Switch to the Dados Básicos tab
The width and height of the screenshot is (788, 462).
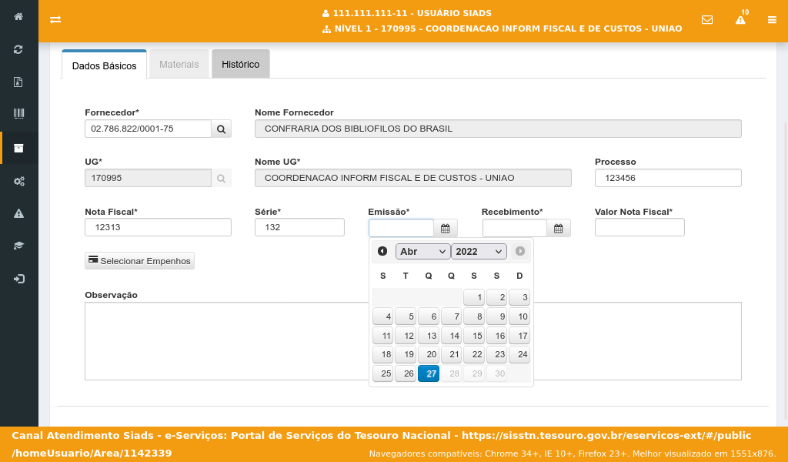(104, 65)
